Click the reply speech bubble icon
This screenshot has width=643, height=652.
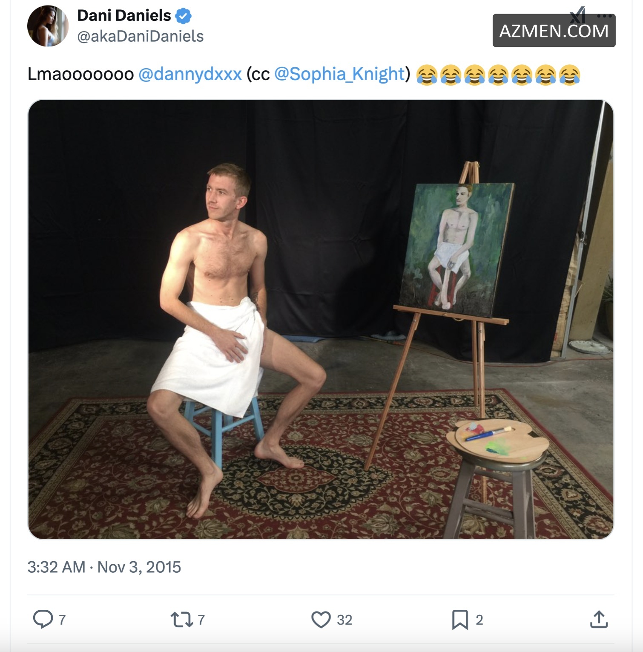click(43, 619)
